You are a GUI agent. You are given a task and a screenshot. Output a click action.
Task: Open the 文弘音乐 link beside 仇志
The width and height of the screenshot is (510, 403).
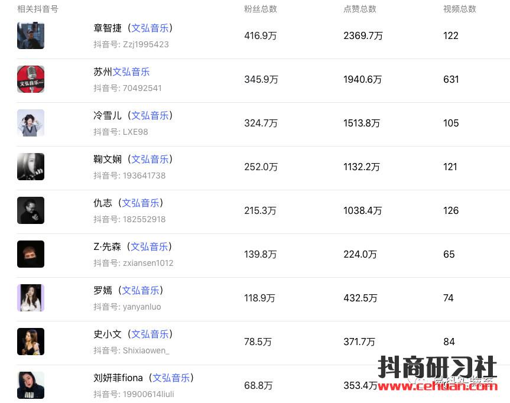pyautogui.click(x=141, y=203)
